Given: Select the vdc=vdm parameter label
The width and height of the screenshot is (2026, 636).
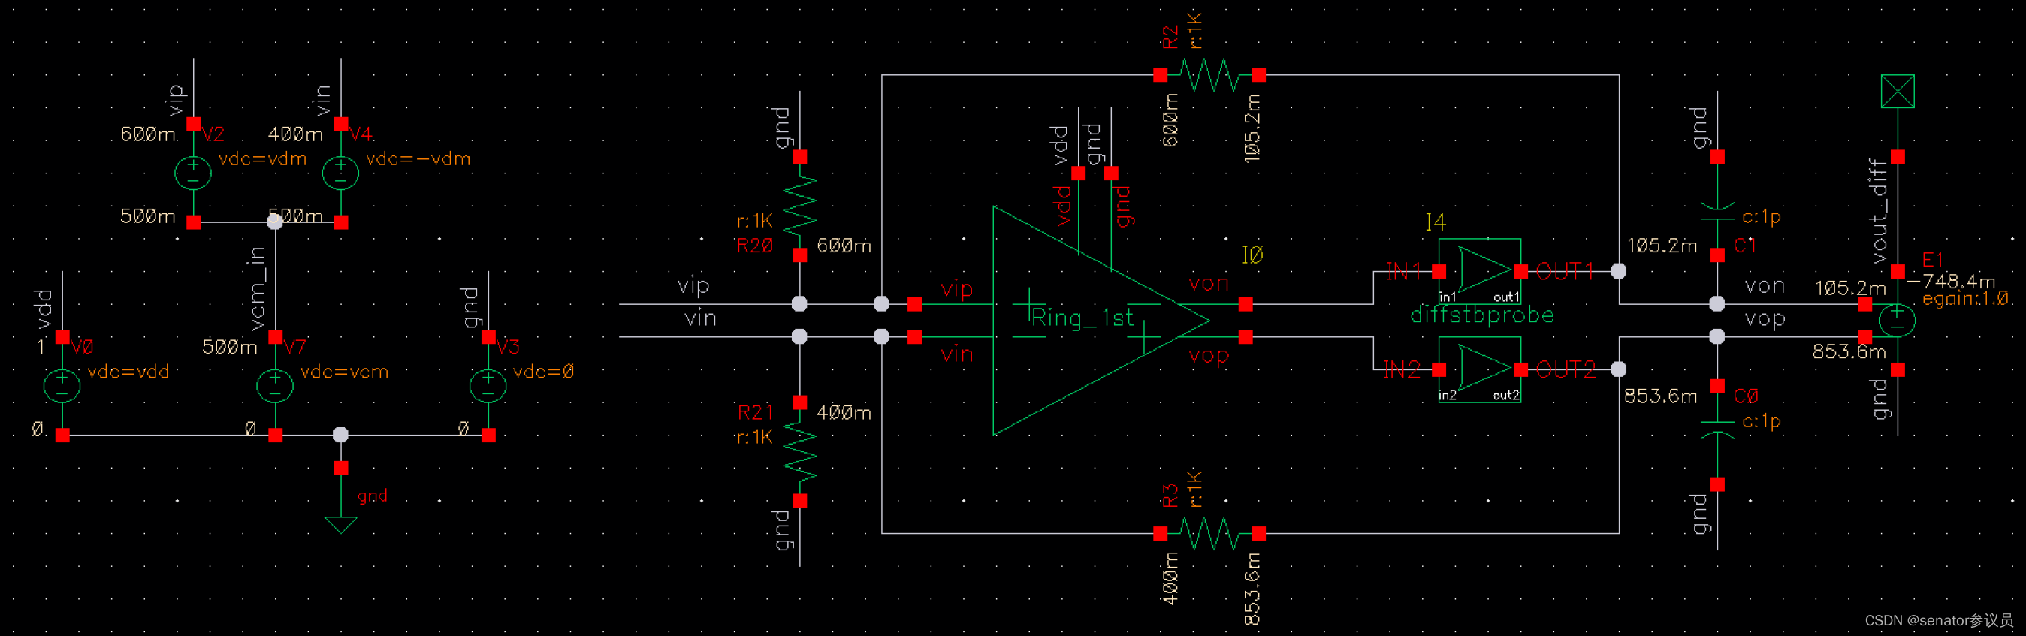Looking at the screenshot, I should point(263,158).
